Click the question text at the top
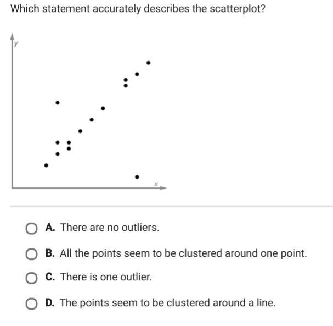333x326 pixels. click(x=138, y=9)
